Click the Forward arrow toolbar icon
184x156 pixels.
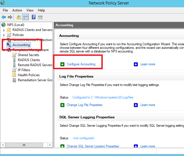click(x=10, y=17)
